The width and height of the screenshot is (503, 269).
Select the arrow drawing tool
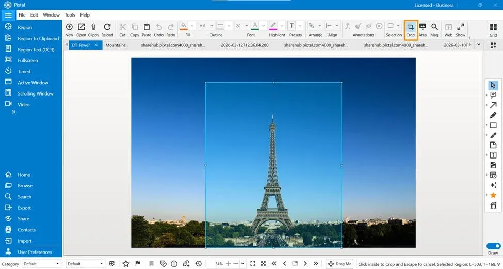pos(493,105)
